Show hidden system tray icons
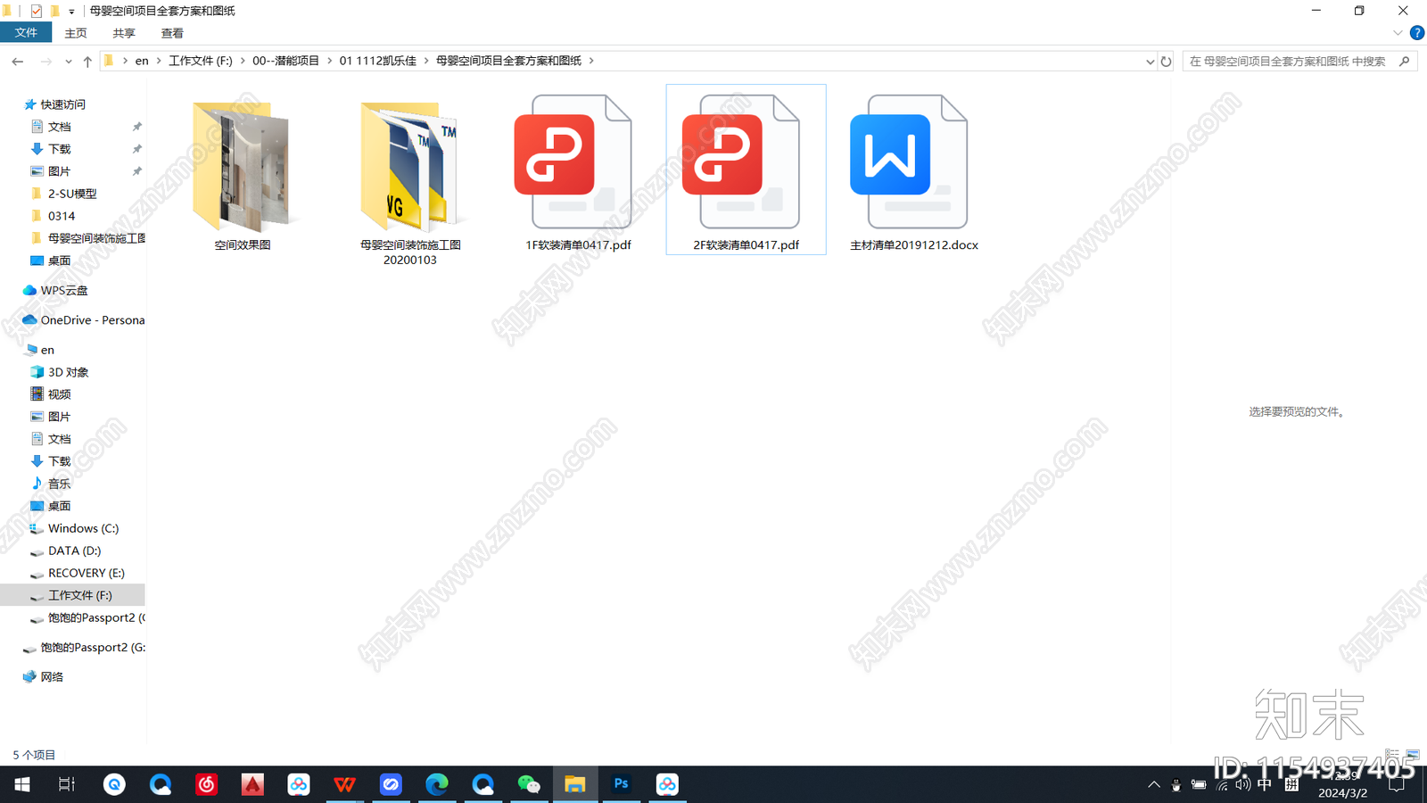This screenshot has height=803, width=1427. click(1153, 784)
